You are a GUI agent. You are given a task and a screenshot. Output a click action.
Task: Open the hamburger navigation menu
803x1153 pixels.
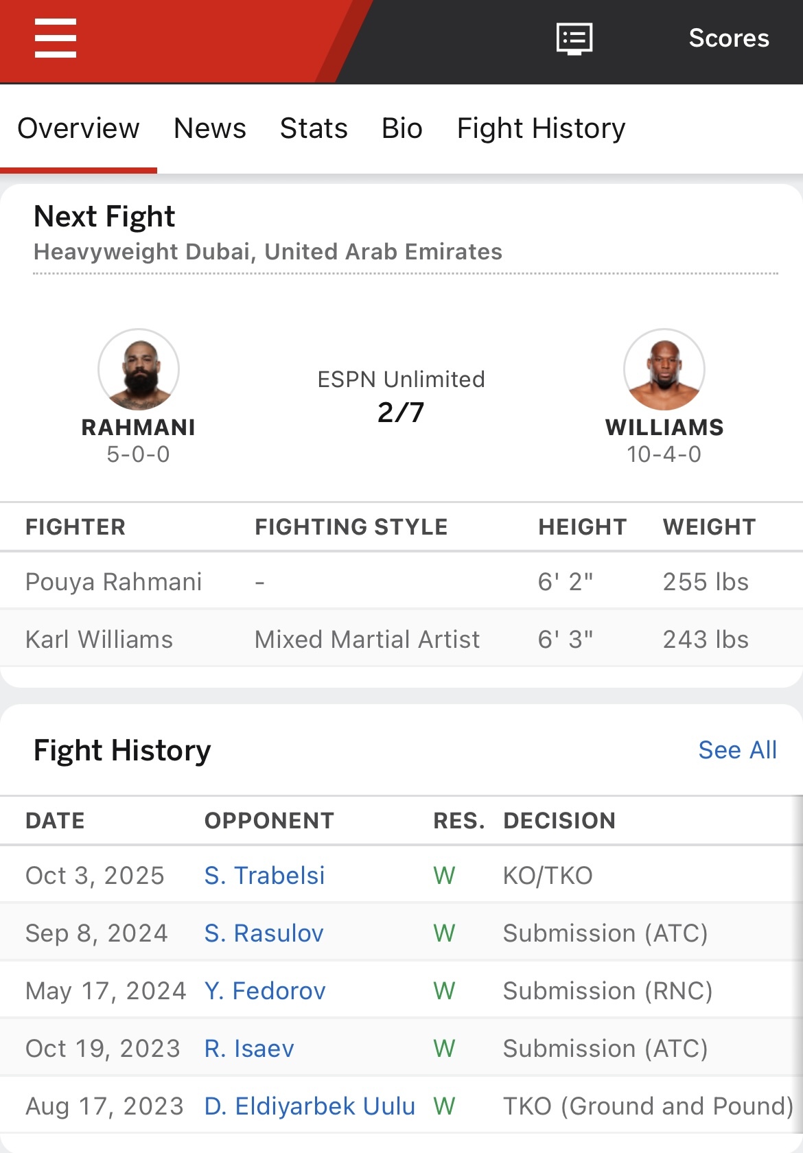56,38
